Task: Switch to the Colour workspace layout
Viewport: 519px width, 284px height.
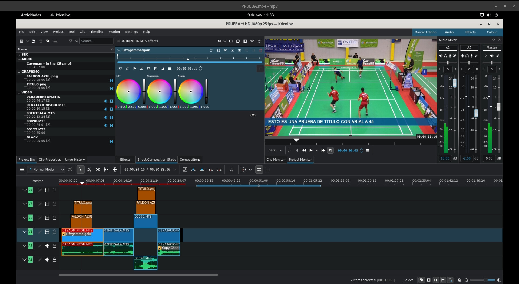Action: (x=491, y=32)
